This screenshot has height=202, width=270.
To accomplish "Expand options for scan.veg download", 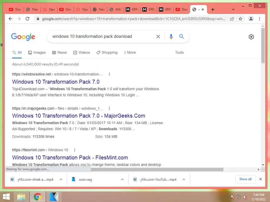I will [x=122, y=179].
